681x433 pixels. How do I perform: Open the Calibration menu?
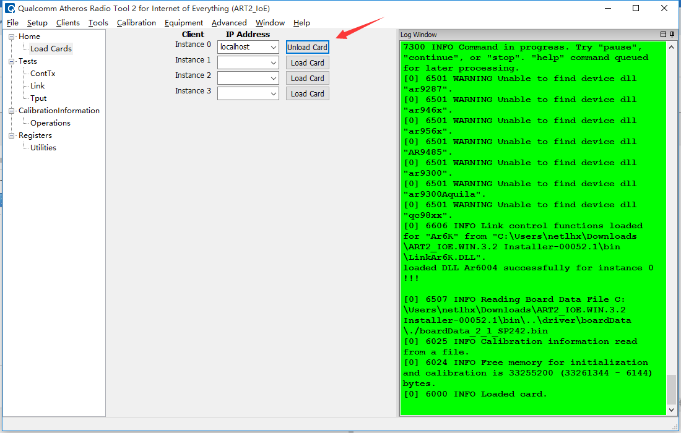point(136,22)
